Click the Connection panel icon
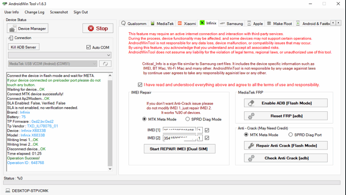 (11, 38)
